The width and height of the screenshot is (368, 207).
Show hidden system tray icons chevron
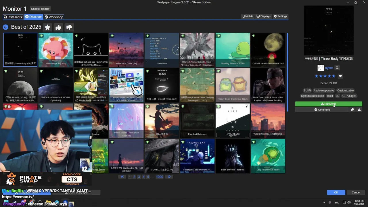pyautogui.click(x=323, y=202)
